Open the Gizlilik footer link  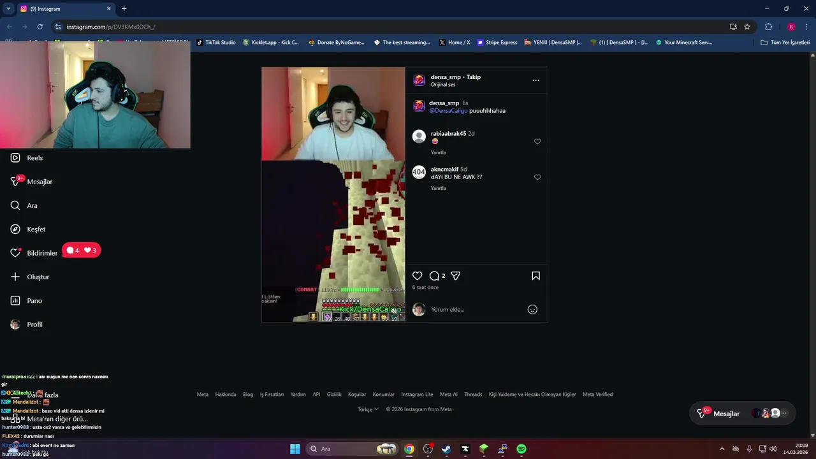pyautogui.click(x=334, y=395)
